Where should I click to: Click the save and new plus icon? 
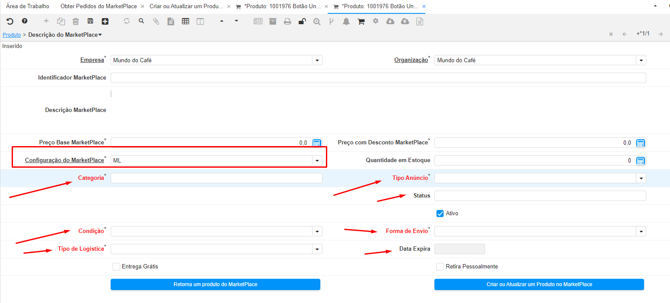coord(105,21)
